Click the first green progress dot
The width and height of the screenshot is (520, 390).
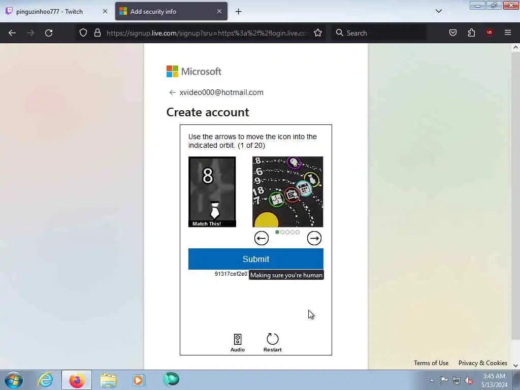[x=277, y=232]
